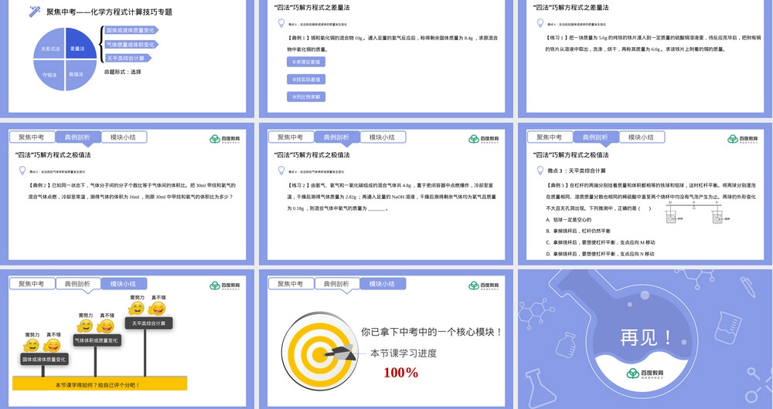Screen dimensions: 773x409
Task: Click the 需努力 emoji above 气体体积或质量变化 sign
Action: (x=85, y=326)
